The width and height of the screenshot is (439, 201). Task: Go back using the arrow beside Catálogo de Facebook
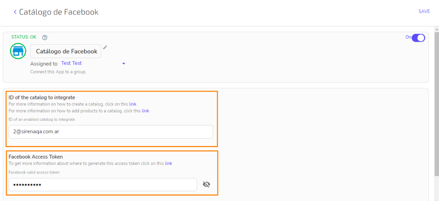pyautogui.click(x=15, y=12)
